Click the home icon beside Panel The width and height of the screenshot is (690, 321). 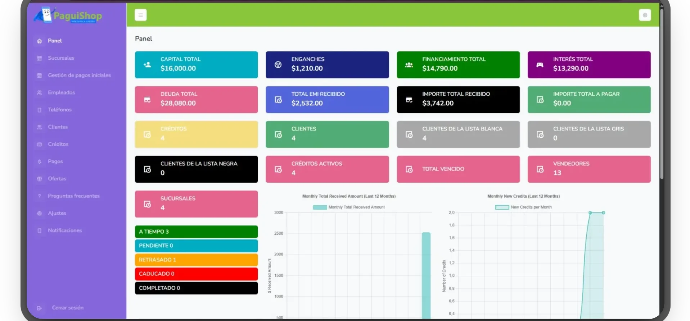point(40,41)
